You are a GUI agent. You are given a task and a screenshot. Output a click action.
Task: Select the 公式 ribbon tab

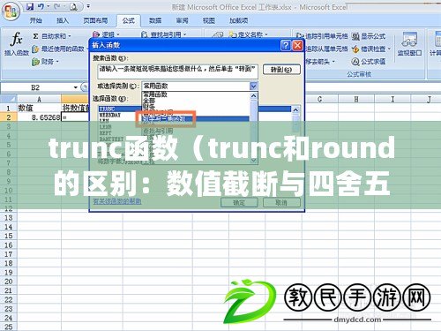click(x=128, y=20)
